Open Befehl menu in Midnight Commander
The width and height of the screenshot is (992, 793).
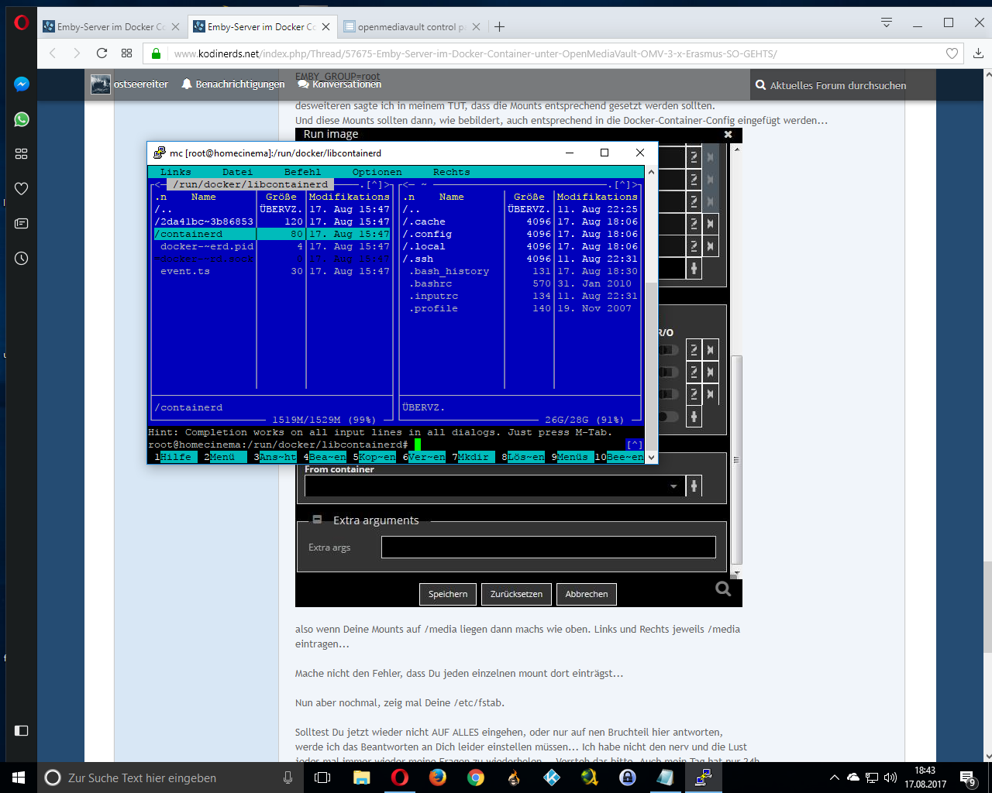pos(303,172)
